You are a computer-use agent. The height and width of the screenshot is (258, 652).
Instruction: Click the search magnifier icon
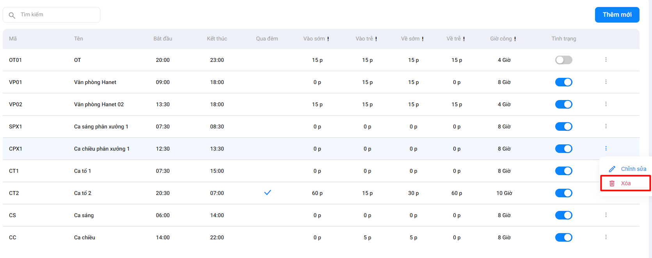pos(12,15)
